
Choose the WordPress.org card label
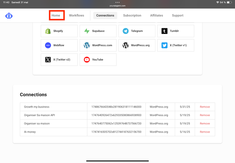tap(140, 45)
